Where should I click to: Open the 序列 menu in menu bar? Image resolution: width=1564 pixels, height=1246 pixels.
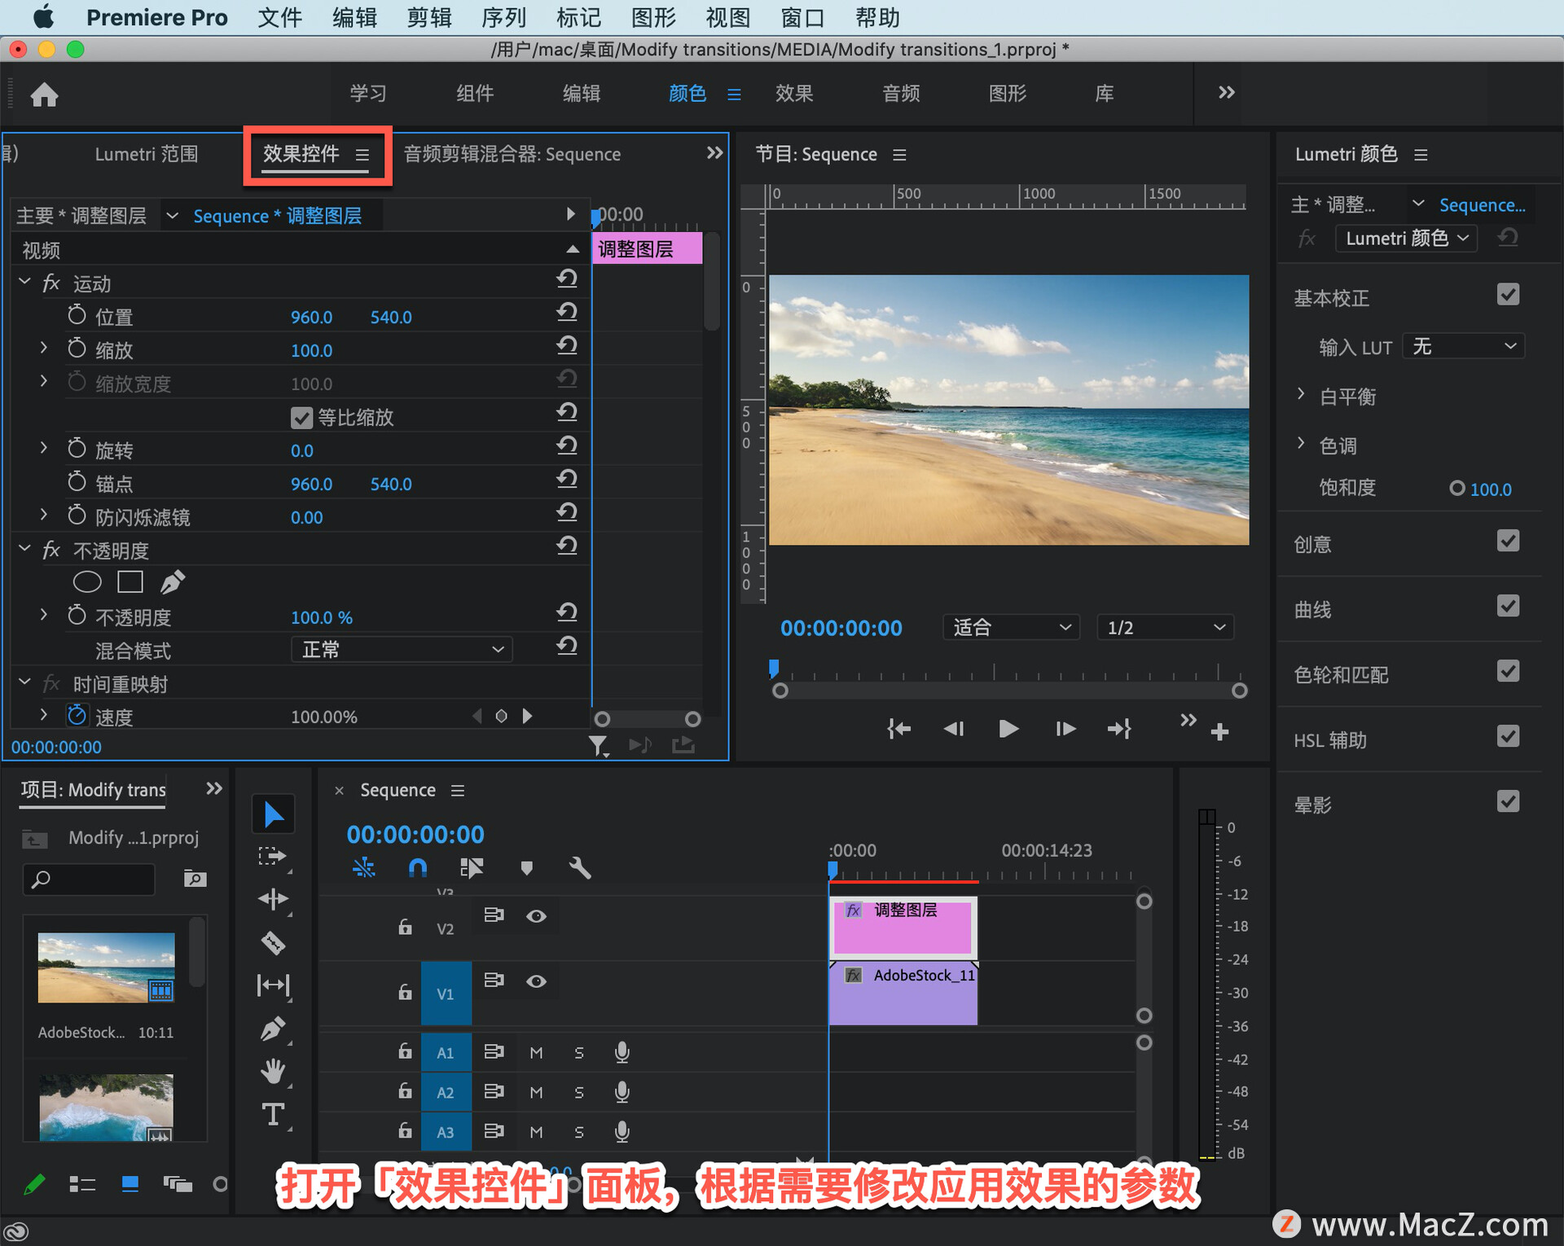click(x=503, y=17)
